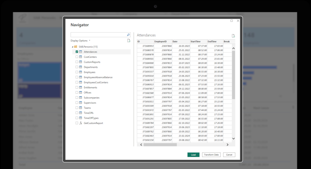Select the Supervisors tree item
Viewport: 311px width, 169px height.
point(90,103)
